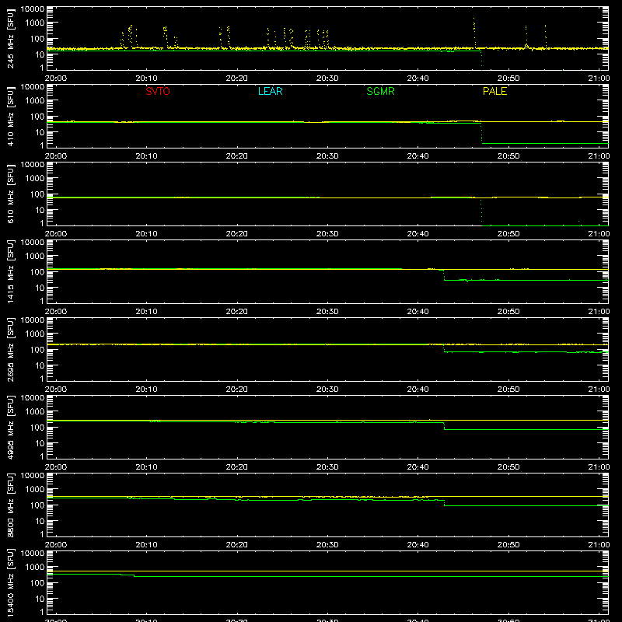This screenshot has height=622, width=622.
Task: Click 20:00 time label below 8800 MHz plot
Action: pyautogui.click(x=56, y=545)
